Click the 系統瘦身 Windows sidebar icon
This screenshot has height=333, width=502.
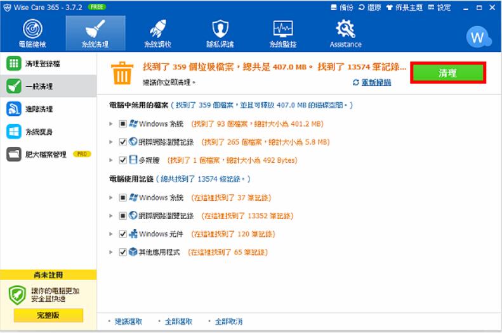click(14, 132)
